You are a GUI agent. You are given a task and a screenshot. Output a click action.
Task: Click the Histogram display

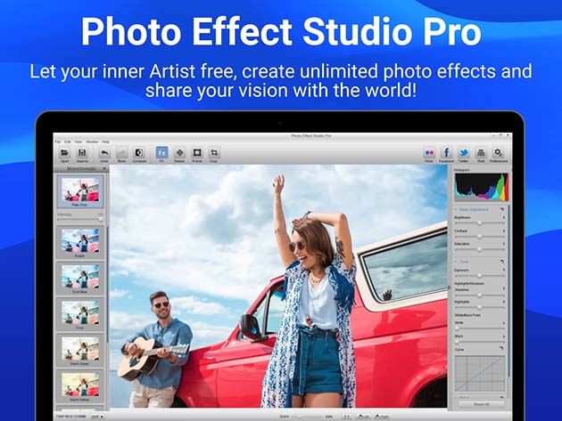(x=481, y=187)
